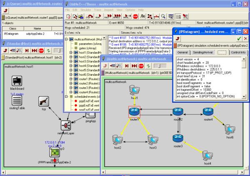
Task: Select the tcp module icon in host1
Action: [43, 101]
